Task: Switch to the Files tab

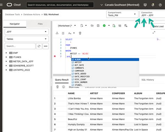Action: tap(40, 24)
